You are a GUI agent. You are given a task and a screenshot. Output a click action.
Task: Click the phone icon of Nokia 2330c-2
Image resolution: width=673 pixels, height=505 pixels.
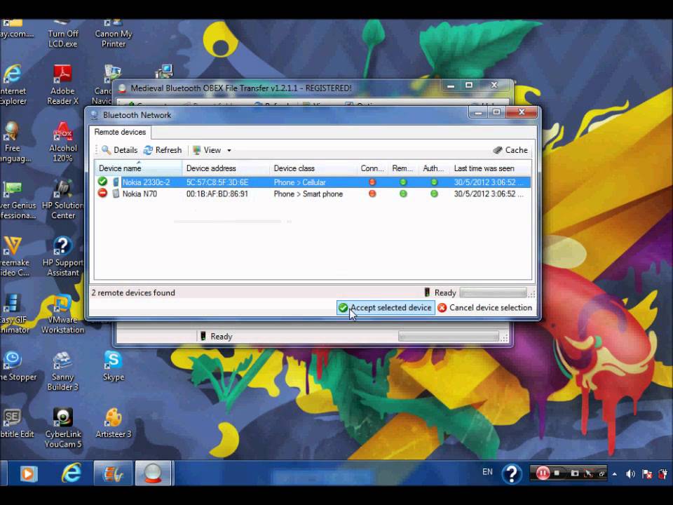116,182
